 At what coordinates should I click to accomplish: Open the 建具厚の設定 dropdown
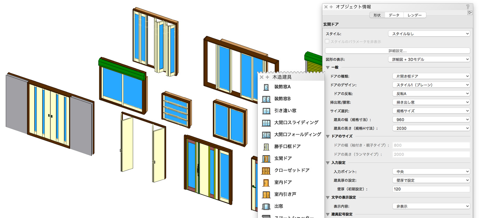tap(431, 180)
